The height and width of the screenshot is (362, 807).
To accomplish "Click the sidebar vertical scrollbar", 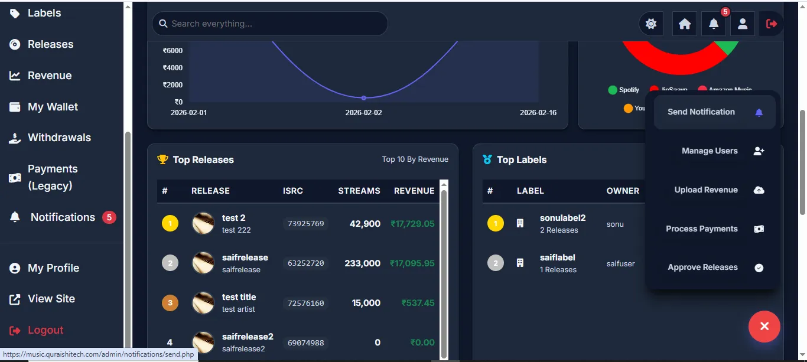I will click(x=128, y=239).
